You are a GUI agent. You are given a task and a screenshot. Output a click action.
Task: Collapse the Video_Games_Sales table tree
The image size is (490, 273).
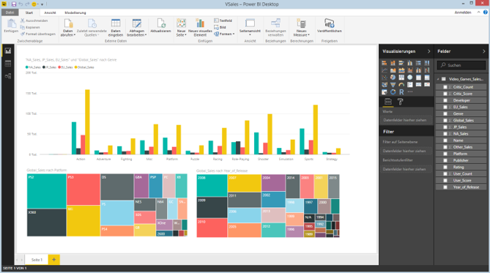point(439,79)
